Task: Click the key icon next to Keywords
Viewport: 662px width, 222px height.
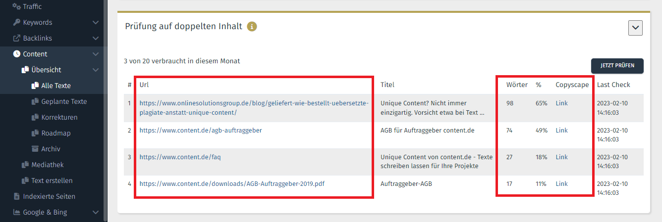Action: pos(17,22)
